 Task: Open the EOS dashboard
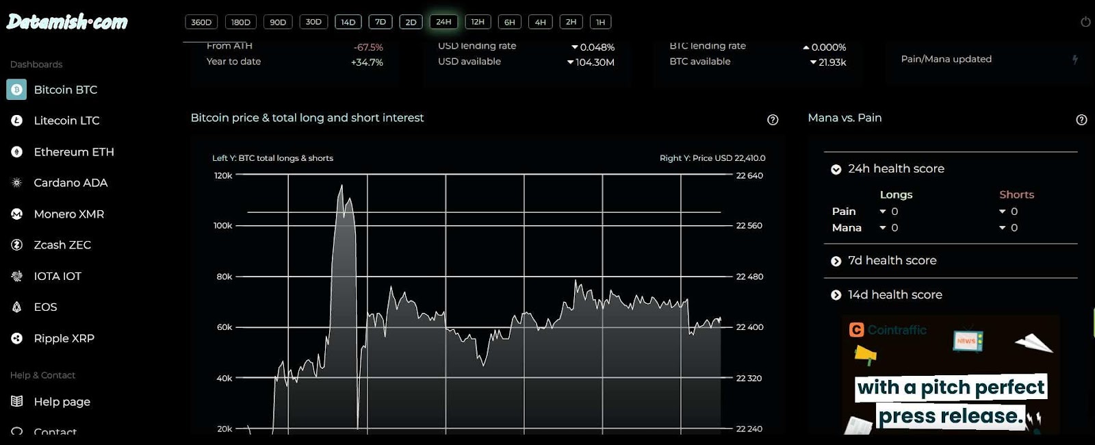[x=45, y=307]
